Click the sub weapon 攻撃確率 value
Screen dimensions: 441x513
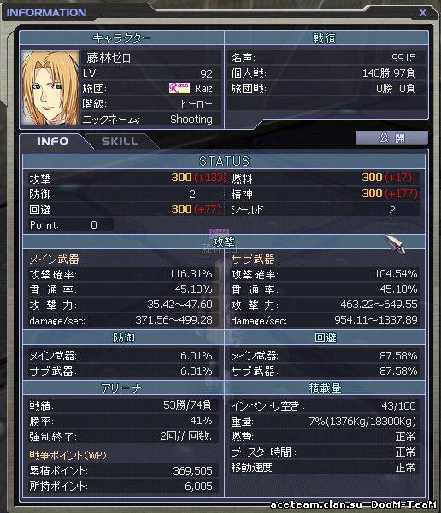tap(396, 273)
